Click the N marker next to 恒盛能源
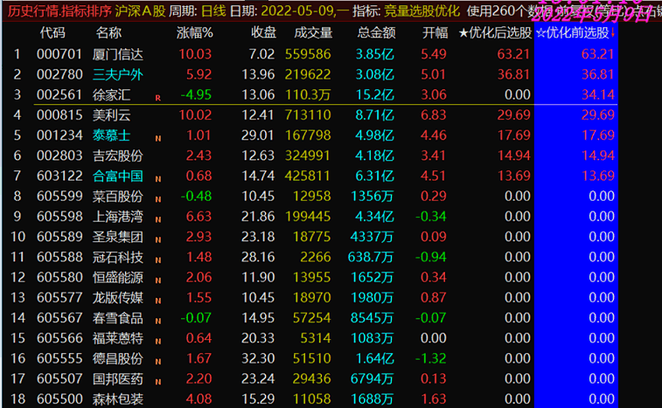Viewport: 662px width, 408px height. coord(158,280)
